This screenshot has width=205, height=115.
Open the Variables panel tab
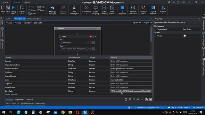(x=9, y=99)
